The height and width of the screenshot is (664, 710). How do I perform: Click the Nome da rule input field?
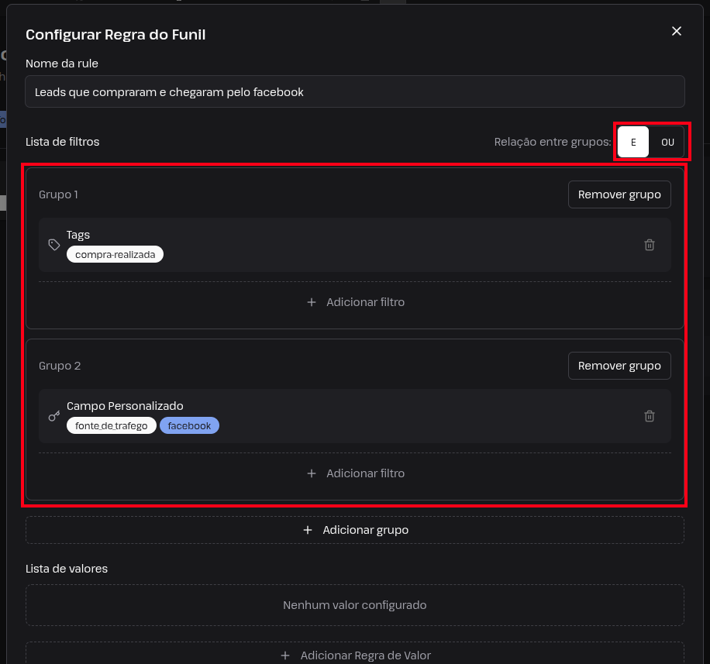coord(354,91)
